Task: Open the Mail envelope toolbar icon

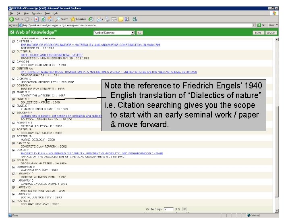Action: [x=100, y=19]
